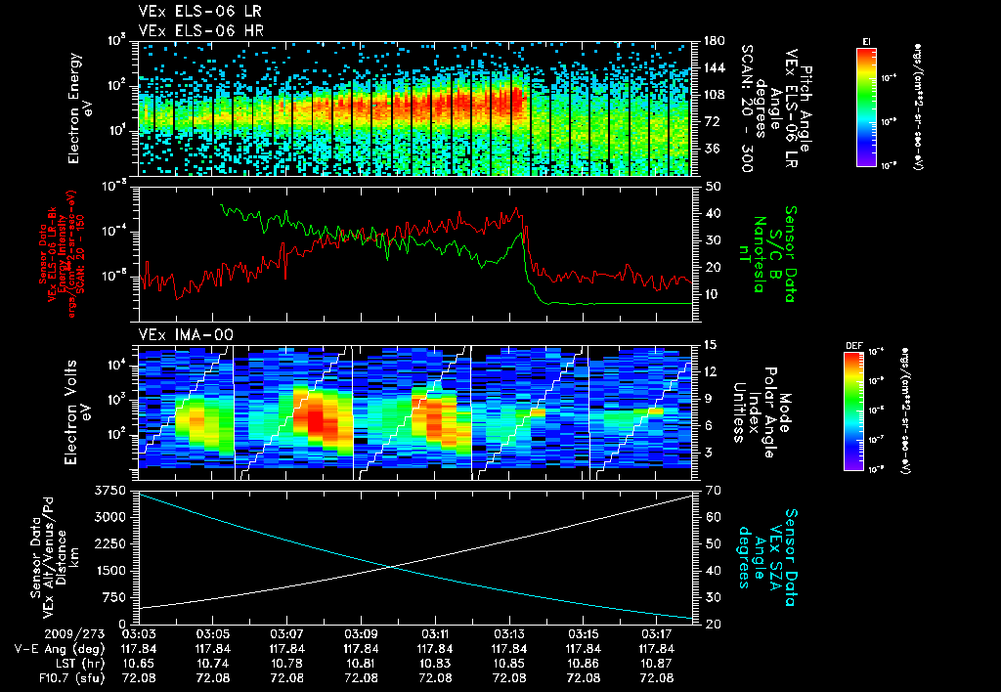Click the 03:05 time tick label
1001x692 pixels.
[212, 634]
